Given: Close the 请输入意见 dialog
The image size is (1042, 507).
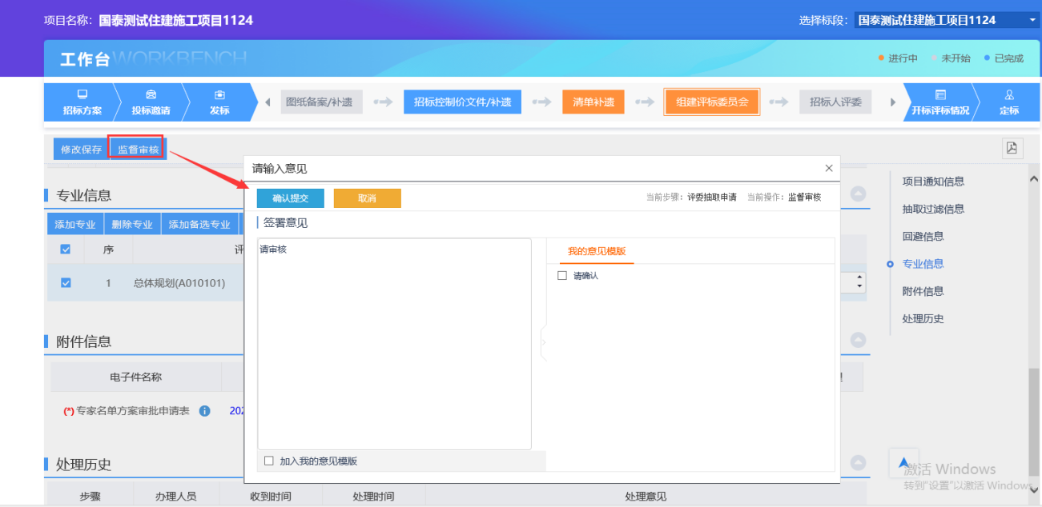Looking at the screenshot, I should click(x=829, y=168).
